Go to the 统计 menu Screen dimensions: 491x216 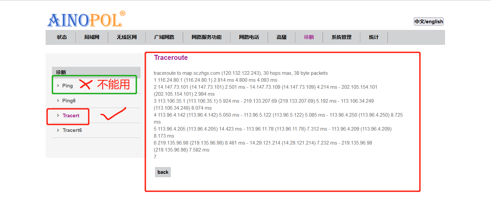(x=373, y=37)
